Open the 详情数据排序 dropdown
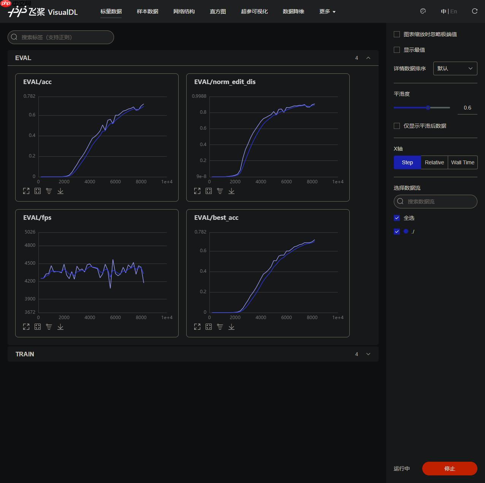This screenshot has height=483, width=485. (x=455, y=68)
